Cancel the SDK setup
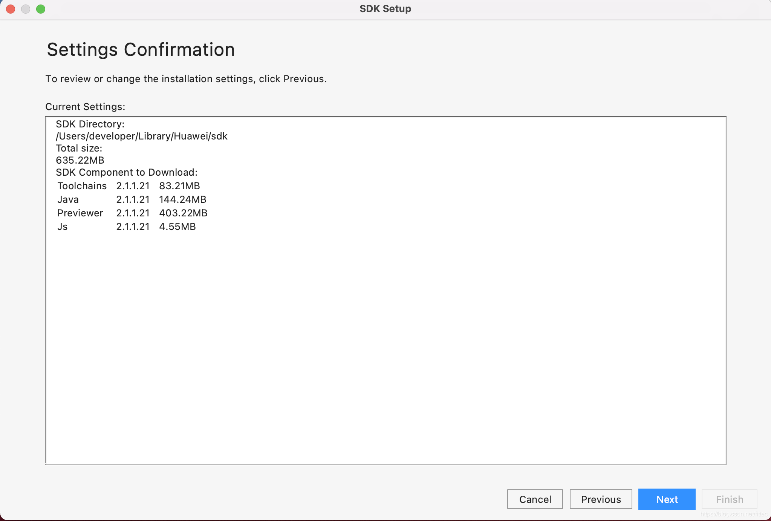The image size is (771, 521). pyautogui.click(x=535, y=499)
